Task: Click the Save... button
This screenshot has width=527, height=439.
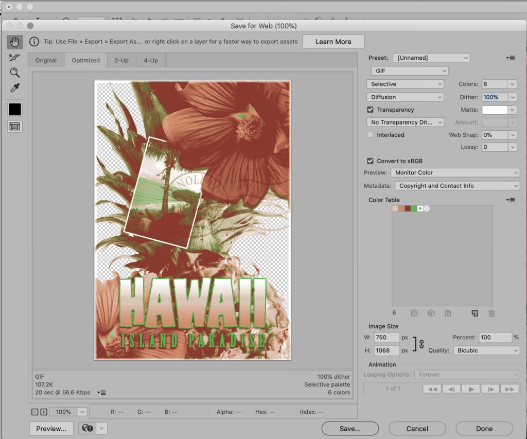Action: [350, 428]
